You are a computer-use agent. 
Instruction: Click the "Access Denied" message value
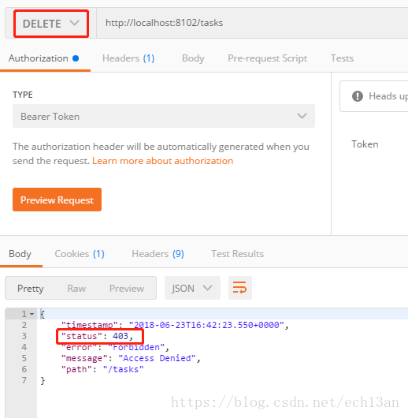point(157,358)
